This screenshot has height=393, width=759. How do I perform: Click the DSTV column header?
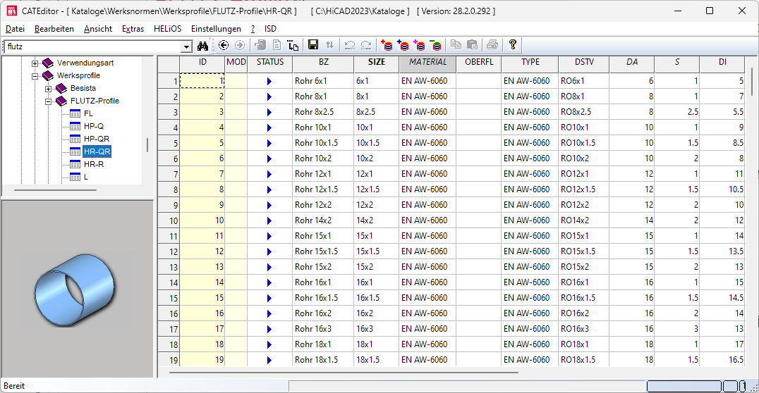tap(584, 62)
